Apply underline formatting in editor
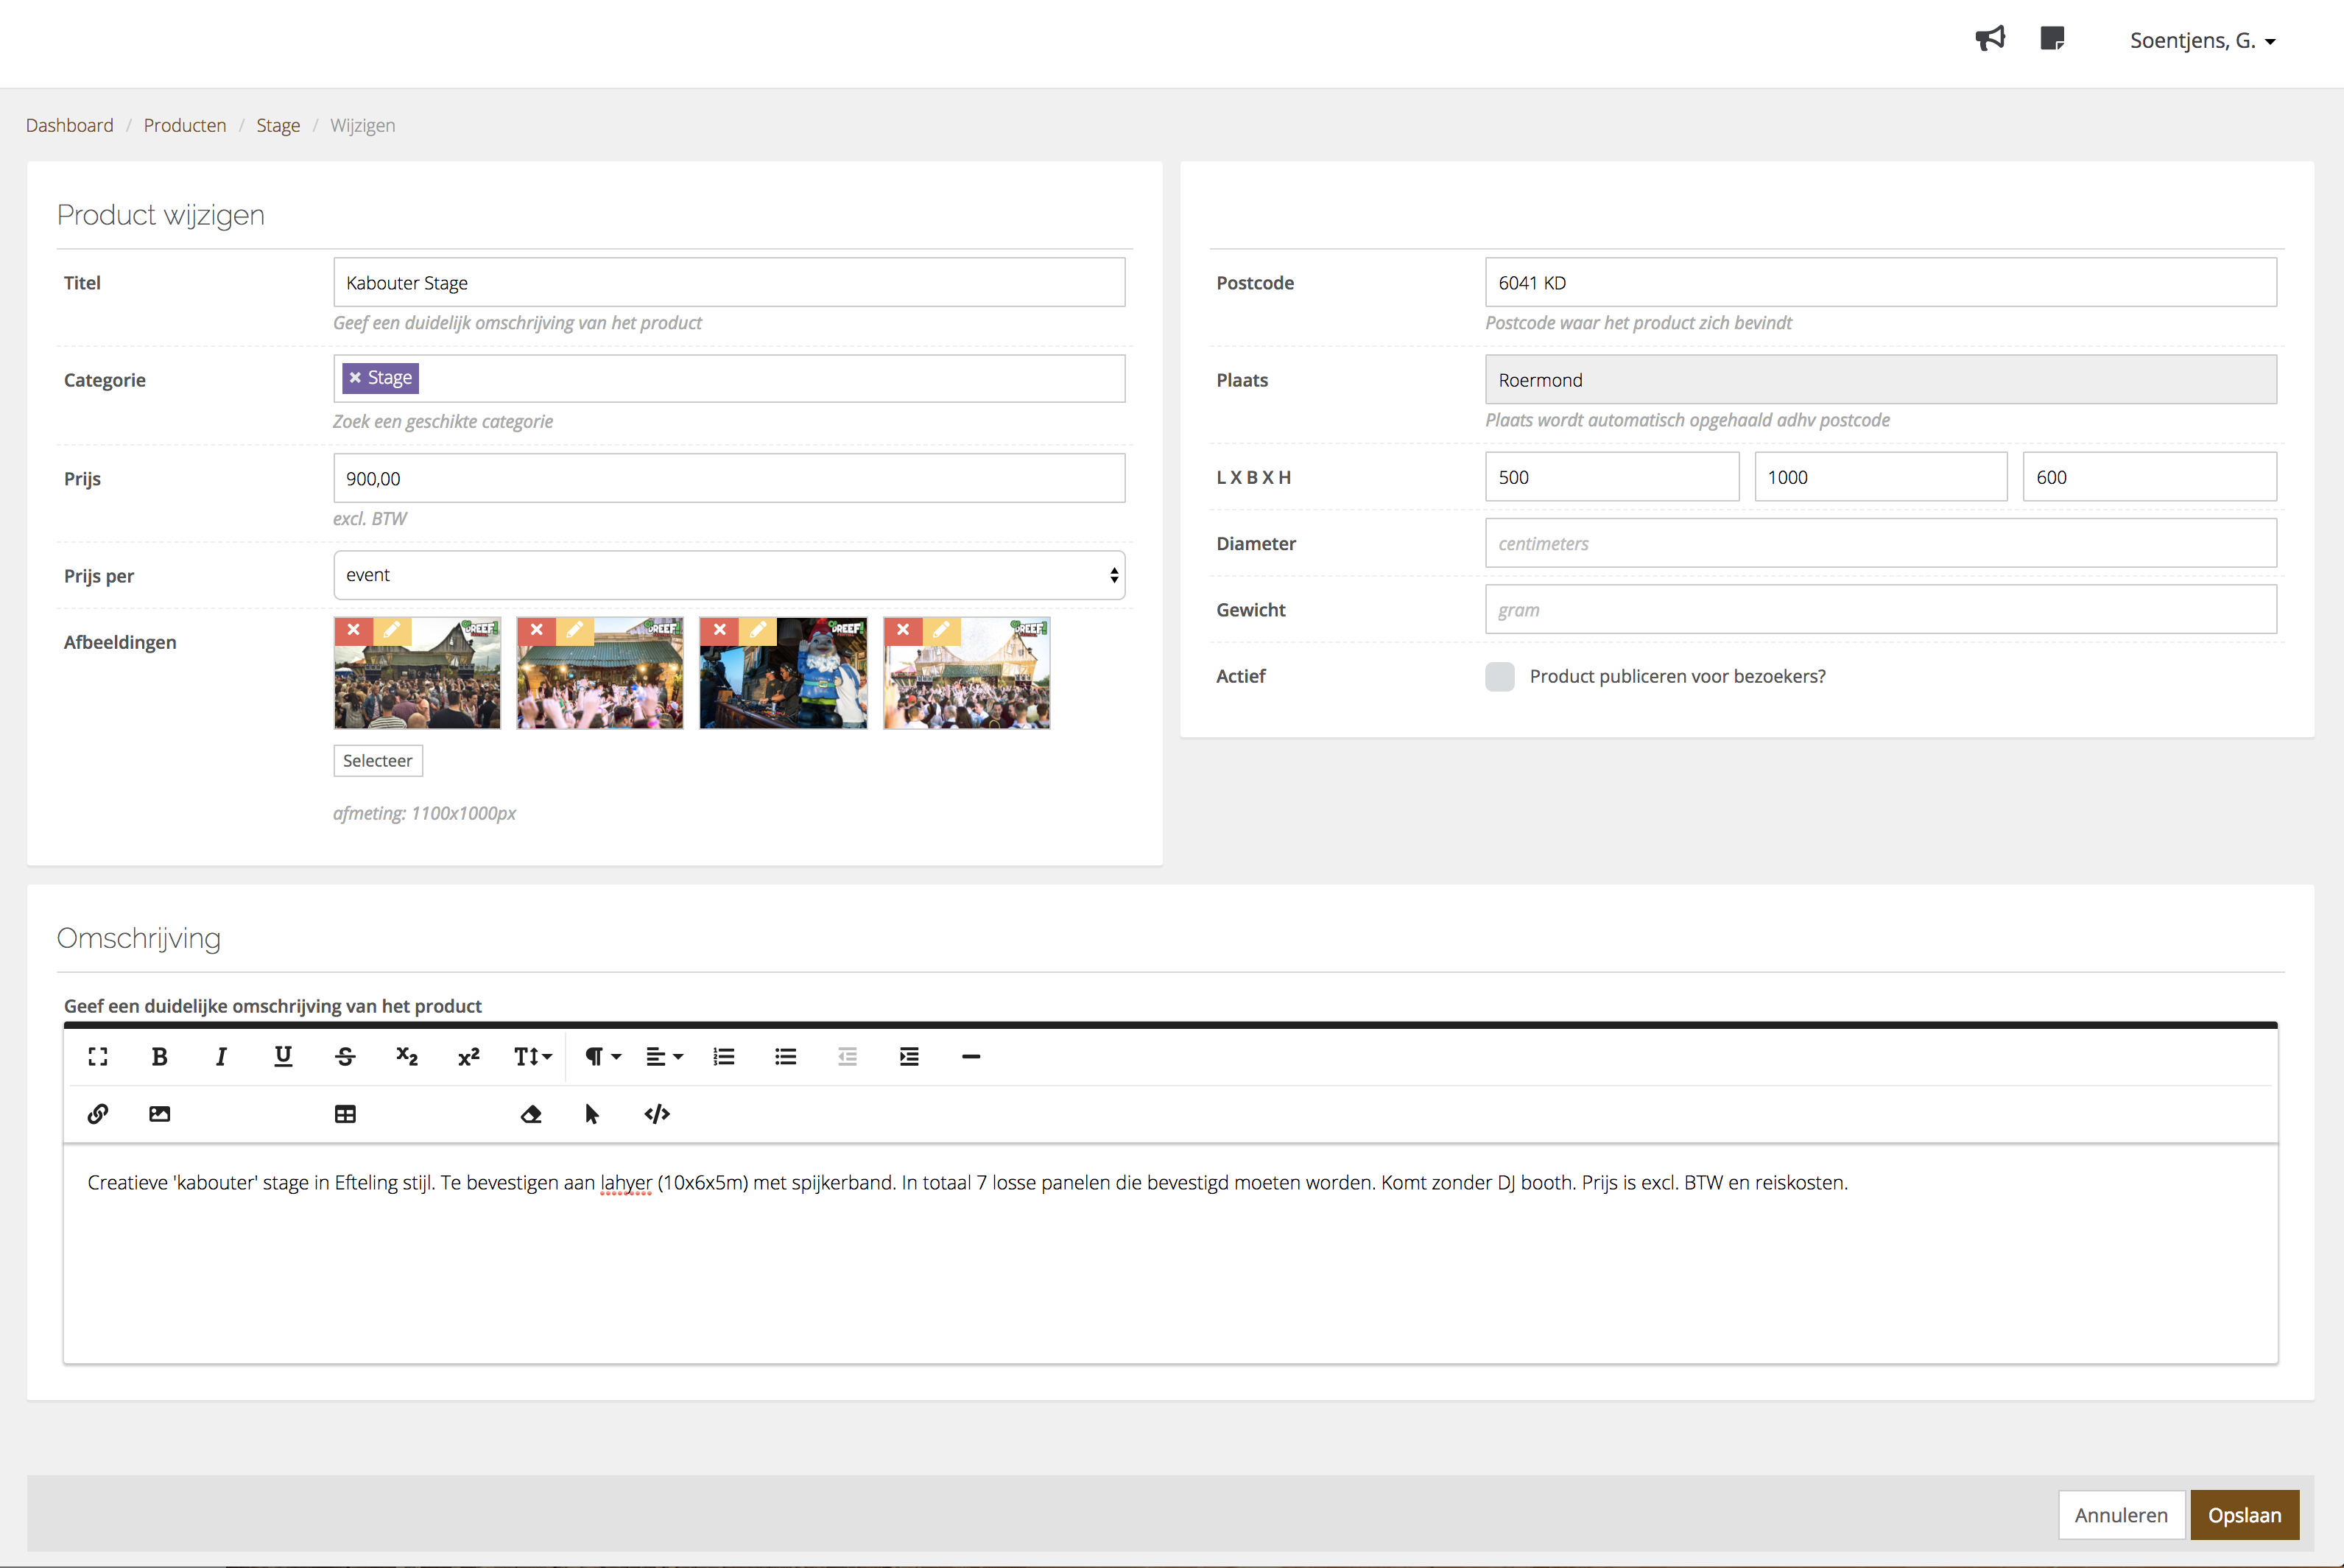This screenshot has width=2344, height=1568. [283, 1057]
